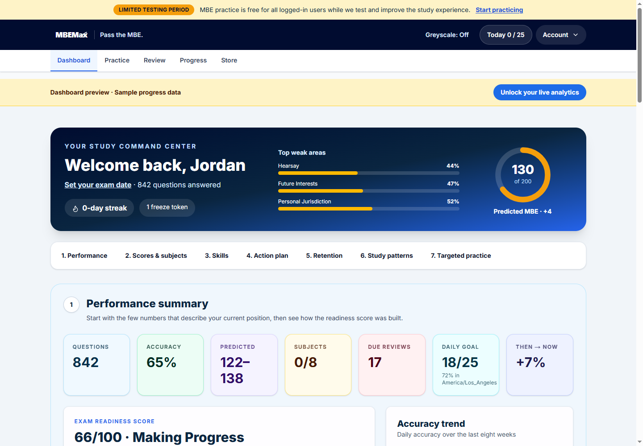Viewport: 643px width, 446px height.
Task: Jump to 7. Targeted practice section
Action: point(461,256)
